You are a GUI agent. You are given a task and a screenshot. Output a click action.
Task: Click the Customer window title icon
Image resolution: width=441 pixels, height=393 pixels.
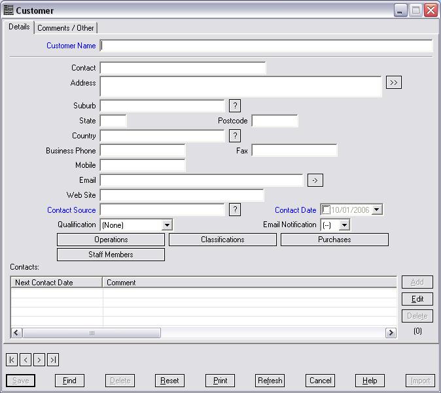tap(9, 10)
